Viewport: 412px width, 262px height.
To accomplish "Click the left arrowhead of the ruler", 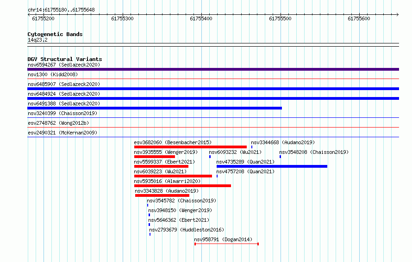I will tap(29, 14).
